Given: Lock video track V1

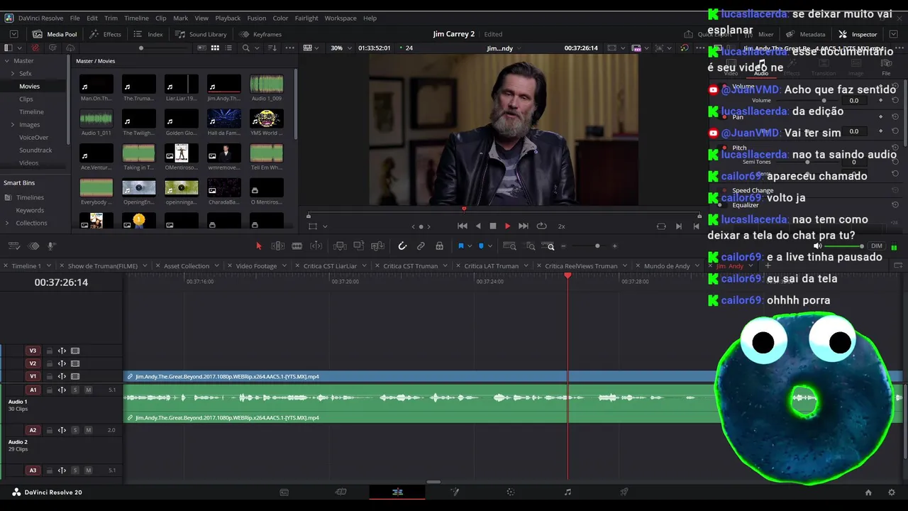Looking at the screenshot, I should (50, 376).
